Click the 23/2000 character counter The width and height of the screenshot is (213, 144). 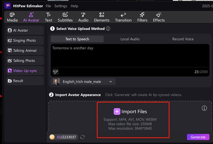201,72
